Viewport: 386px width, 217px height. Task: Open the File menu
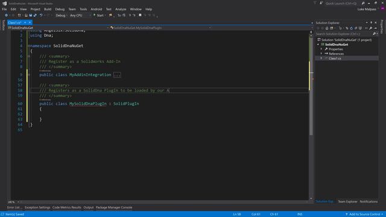coord(4,9)
